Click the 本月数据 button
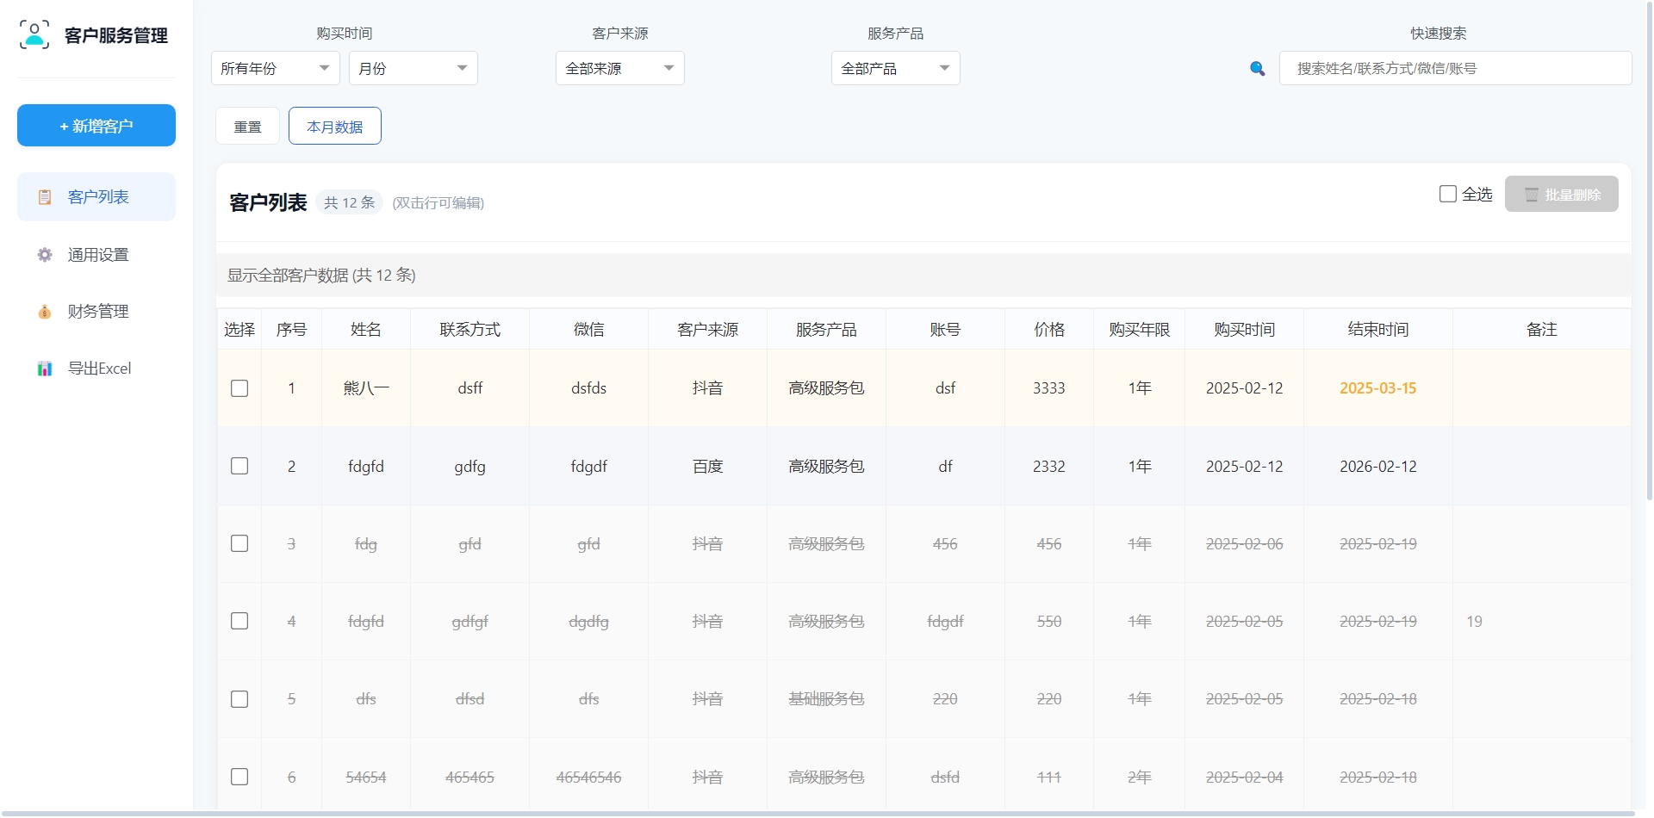1654x818 pixels. [x=335, y=127]
